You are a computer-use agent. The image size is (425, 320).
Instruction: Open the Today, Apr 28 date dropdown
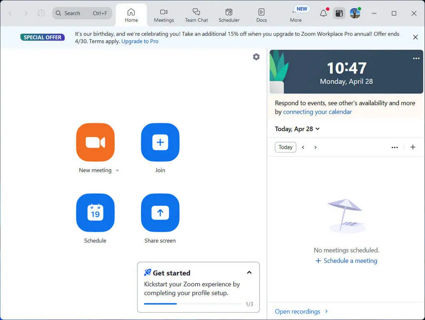pos(297,129)
